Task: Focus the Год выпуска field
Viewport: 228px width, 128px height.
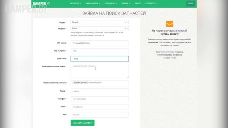Action: click(x=100, y=51)
